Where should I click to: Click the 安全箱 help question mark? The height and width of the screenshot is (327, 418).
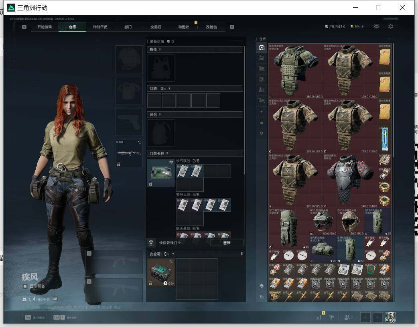tap(173, 254)
